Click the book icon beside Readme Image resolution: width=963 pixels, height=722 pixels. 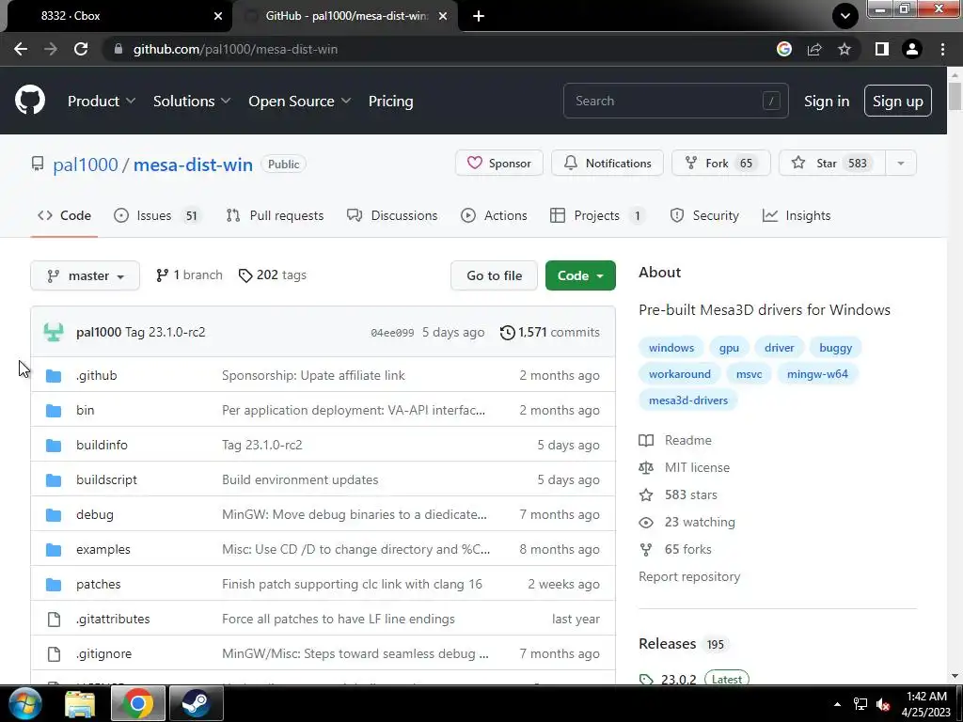[646, 440]
